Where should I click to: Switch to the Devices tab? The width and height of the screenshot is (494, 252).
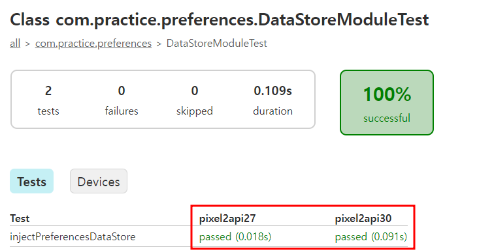tap(99, 182)
